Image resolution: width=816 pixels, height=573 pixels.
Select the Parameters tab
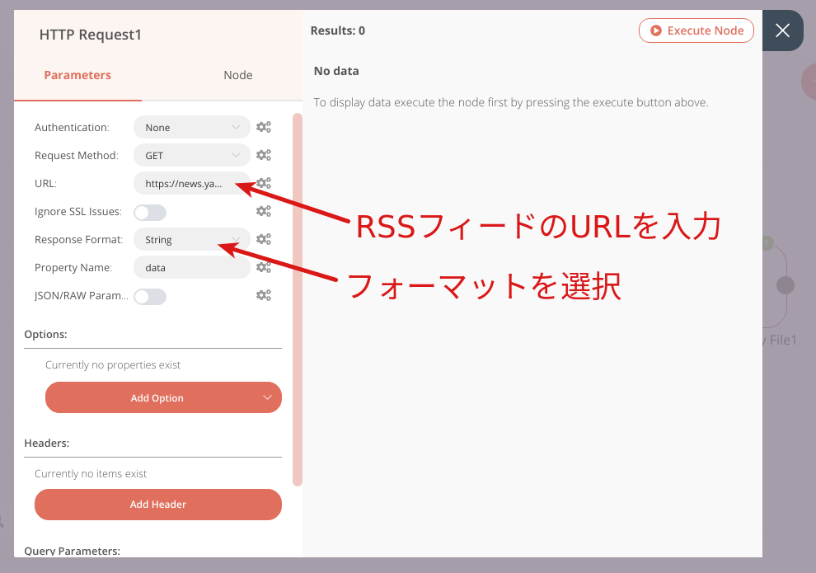[x=77, y=74]
